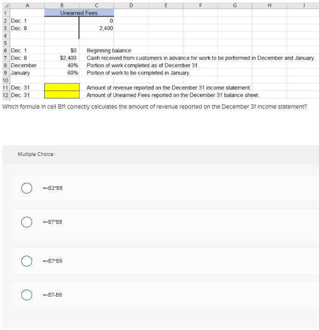Click the Cash received from customers description
Viewport: 319px width, 330px height.
pyautogui.click(x=201, y=58)
